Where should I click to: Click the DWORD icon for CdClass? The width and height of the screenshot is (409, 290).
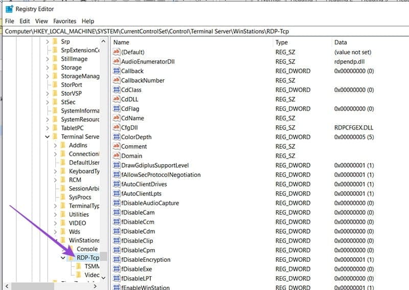tap(117, 90)
